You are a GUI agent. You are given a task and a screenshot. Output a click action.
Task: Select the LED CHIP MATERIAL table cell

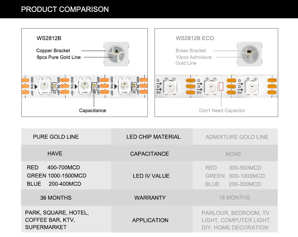pos(153,137)
